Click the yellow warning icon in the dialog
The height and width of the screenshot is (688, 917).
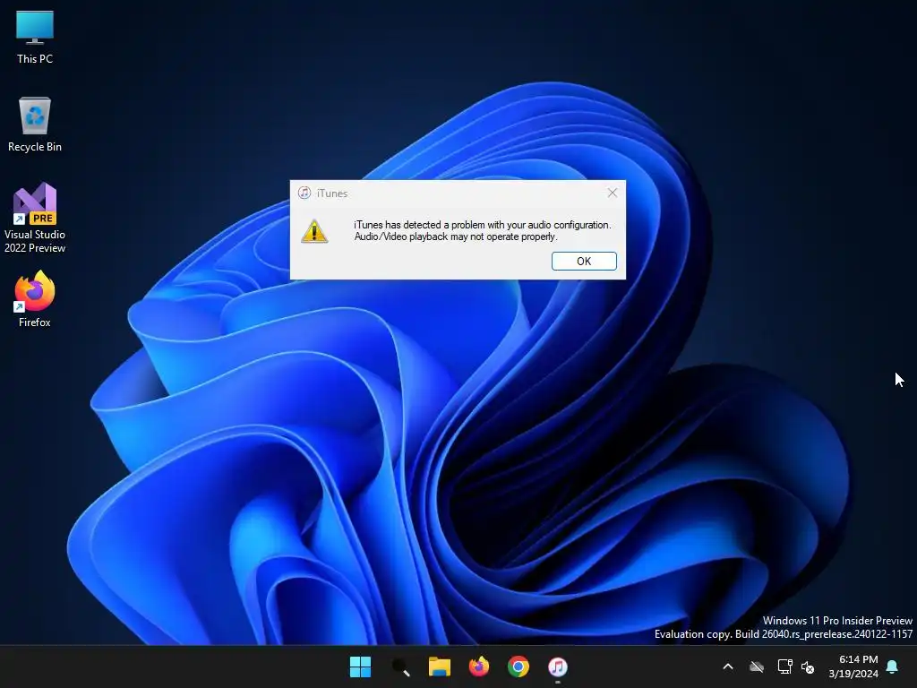[x=314, y=231]
